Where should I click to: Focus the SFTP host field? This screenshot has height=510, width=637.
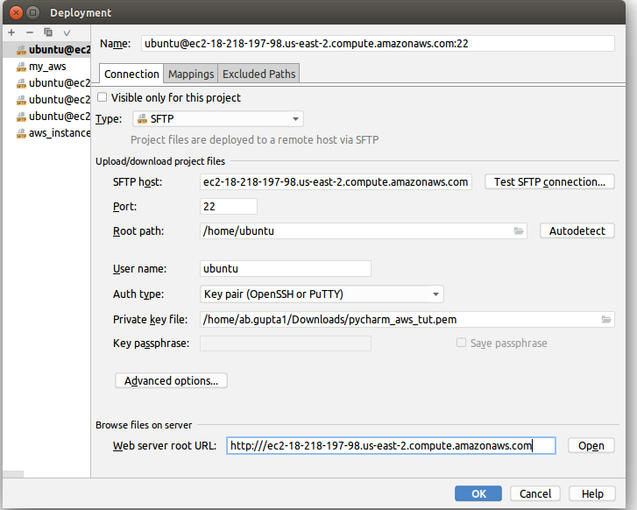[336, 181]
